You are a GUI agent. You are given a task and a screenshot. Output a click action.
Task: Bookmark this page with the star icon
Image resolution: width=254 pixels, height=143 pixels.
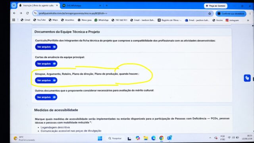click(x=210, y=14)
